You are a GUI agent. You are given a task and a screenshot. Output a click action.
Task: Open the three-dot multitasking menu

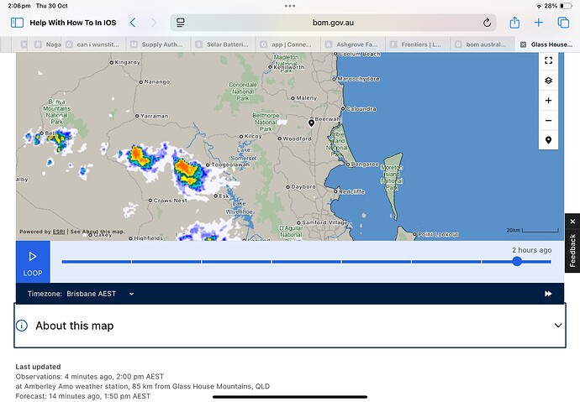coord(290,6)
